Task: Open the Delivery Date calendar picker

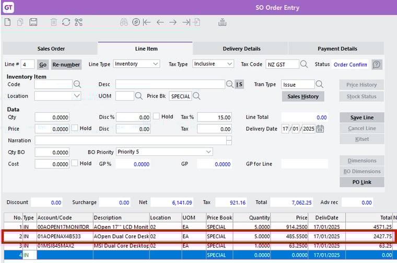Action: [x=320, y=129]
